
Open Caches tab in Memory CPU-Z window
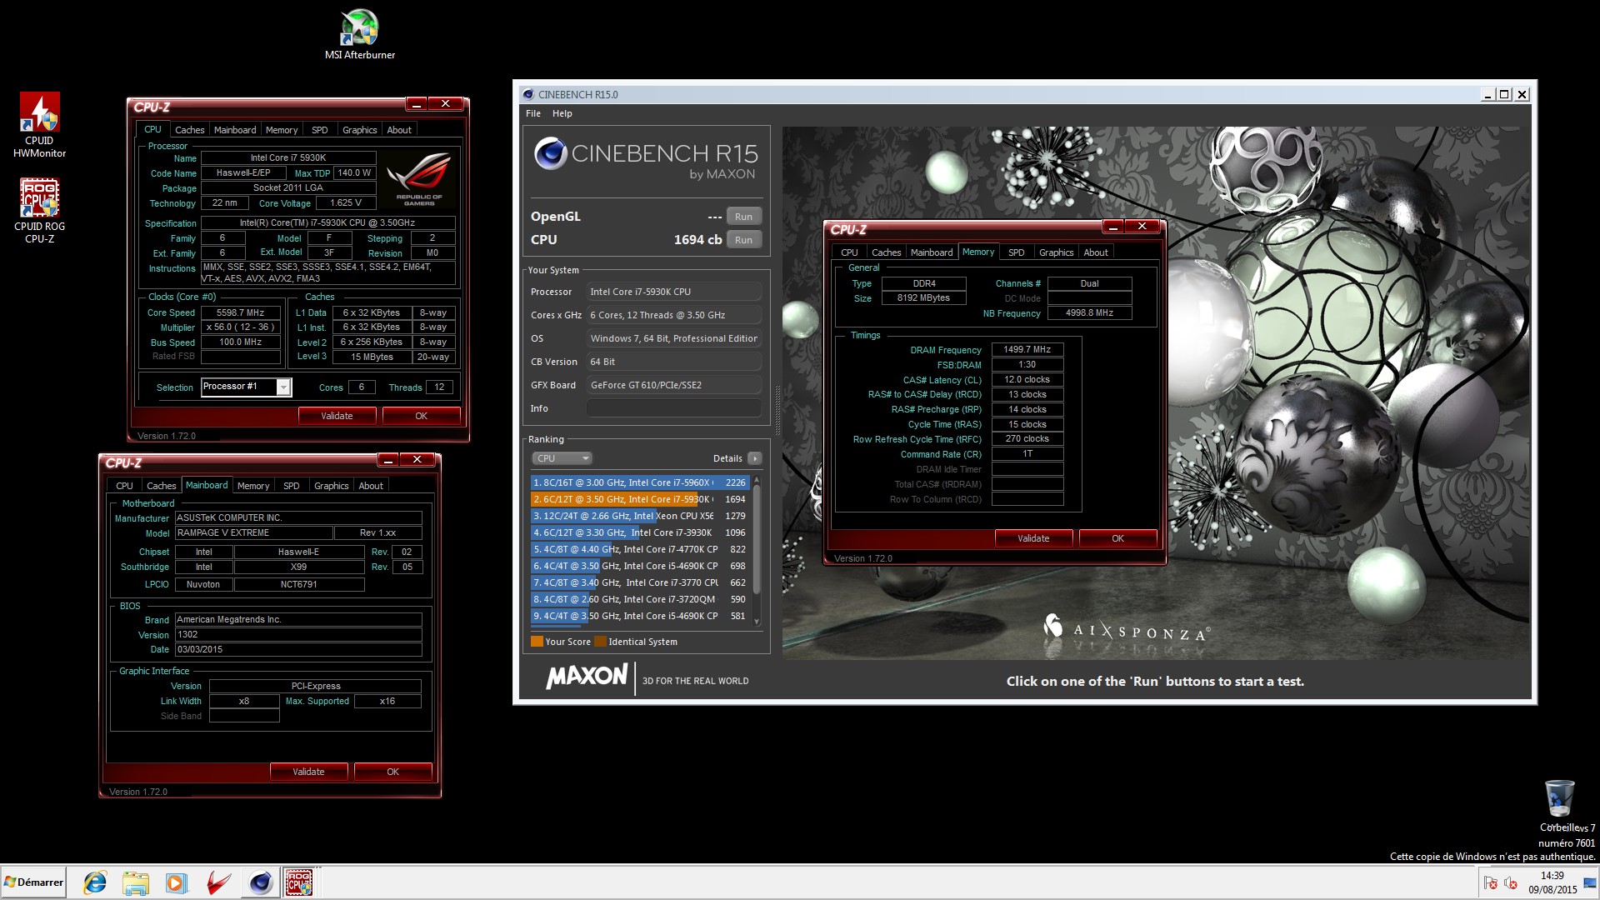pos(886,252)
